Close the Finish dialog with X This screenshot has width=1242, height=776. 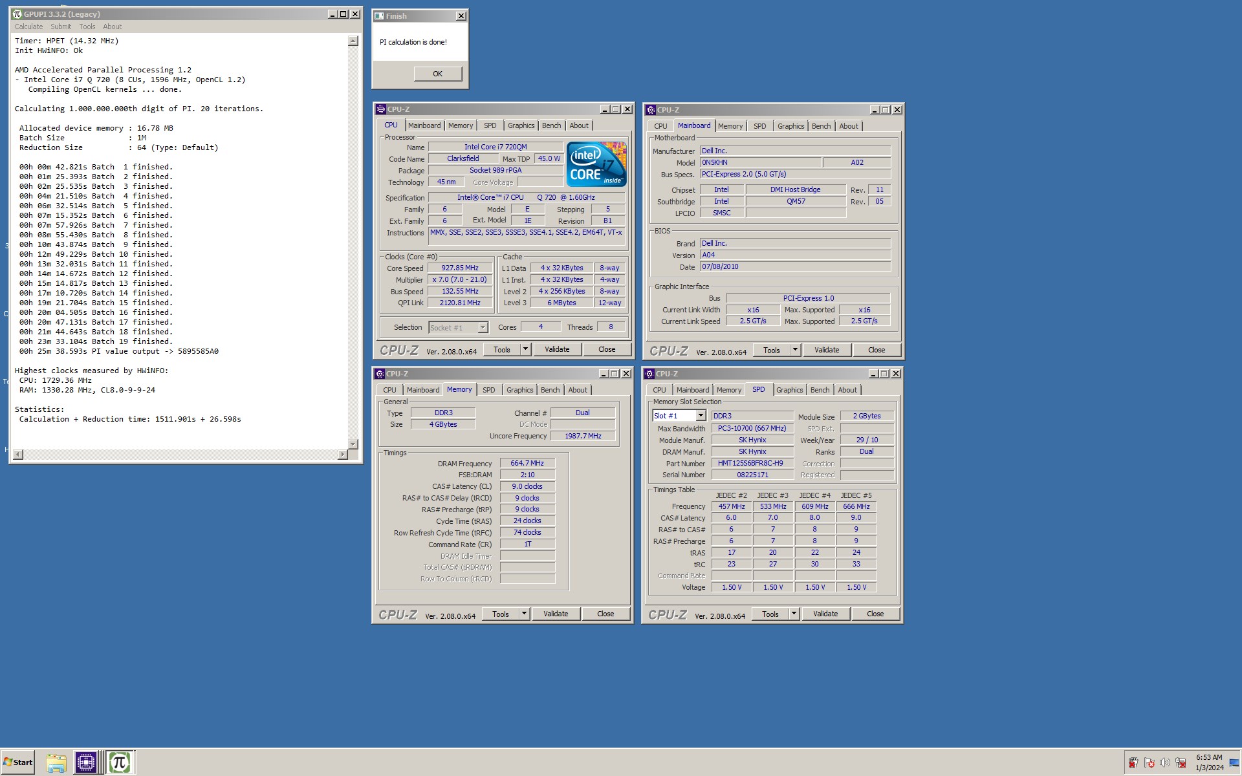point(461,16)
